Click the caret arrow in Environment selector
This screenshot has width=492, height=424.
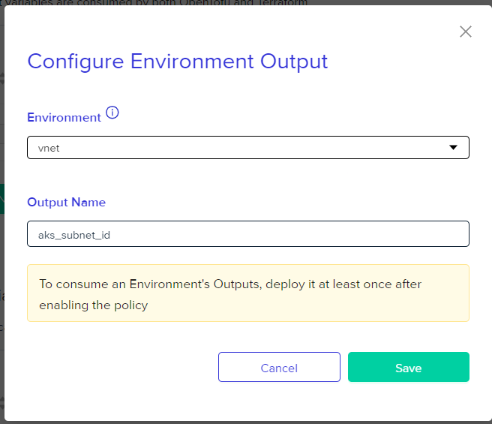click(453, 147)
